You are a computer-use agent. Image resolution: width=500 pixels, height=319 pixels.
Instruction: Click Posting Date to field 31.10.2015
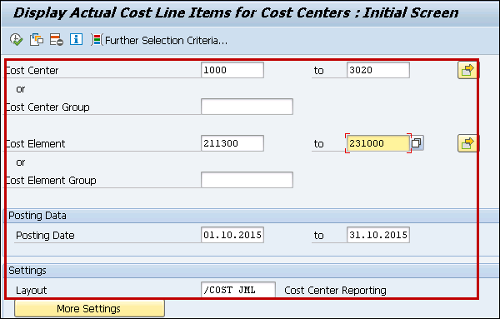378,235
